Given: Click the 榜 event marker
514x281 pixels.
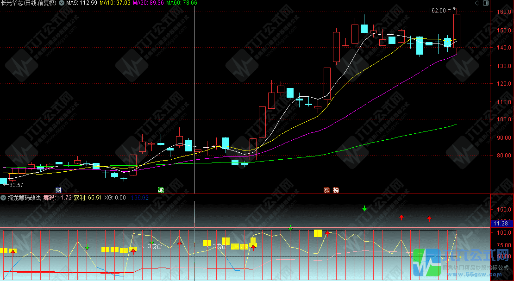Looking at the screenshot, I should tap(335, 190).
